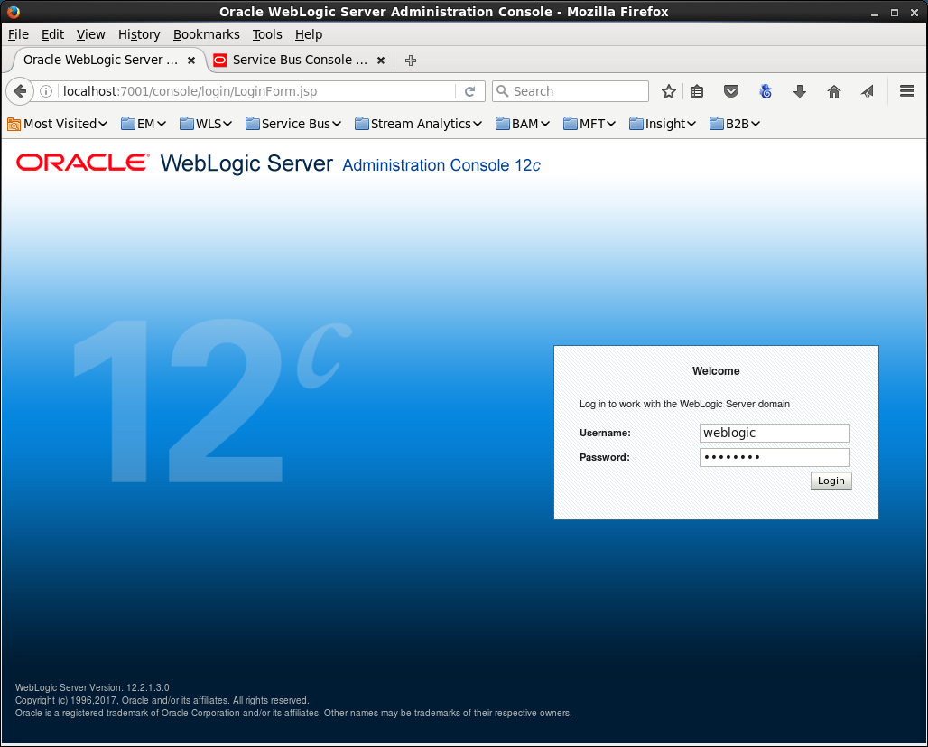Focus the Password input field

point(775,458)
